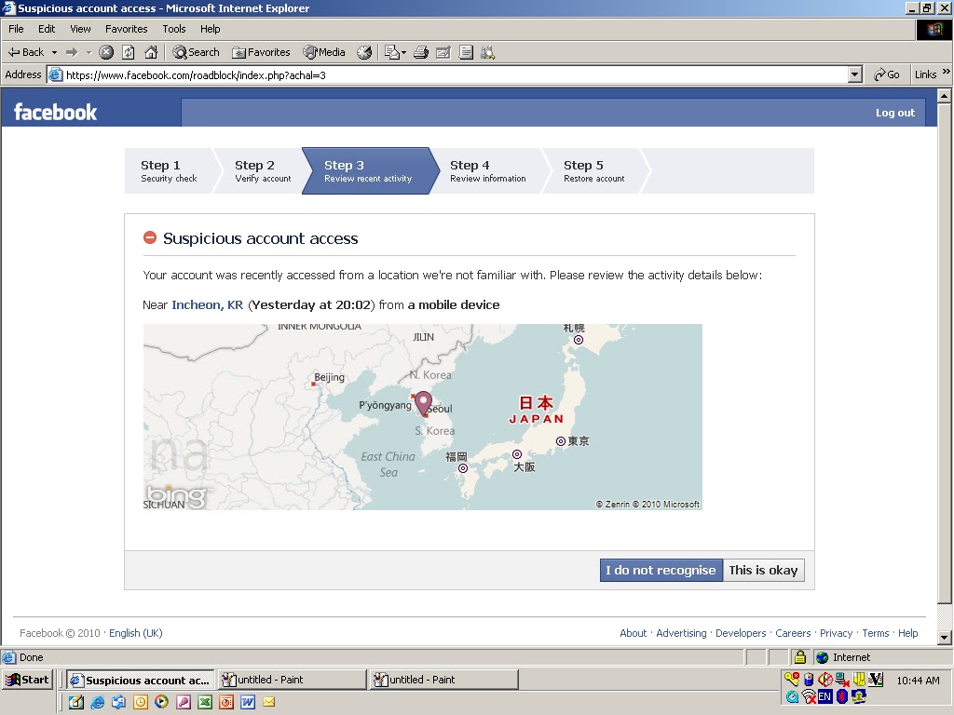Open the Developers footer link
The image size is (954, 715).
point(741,633)
